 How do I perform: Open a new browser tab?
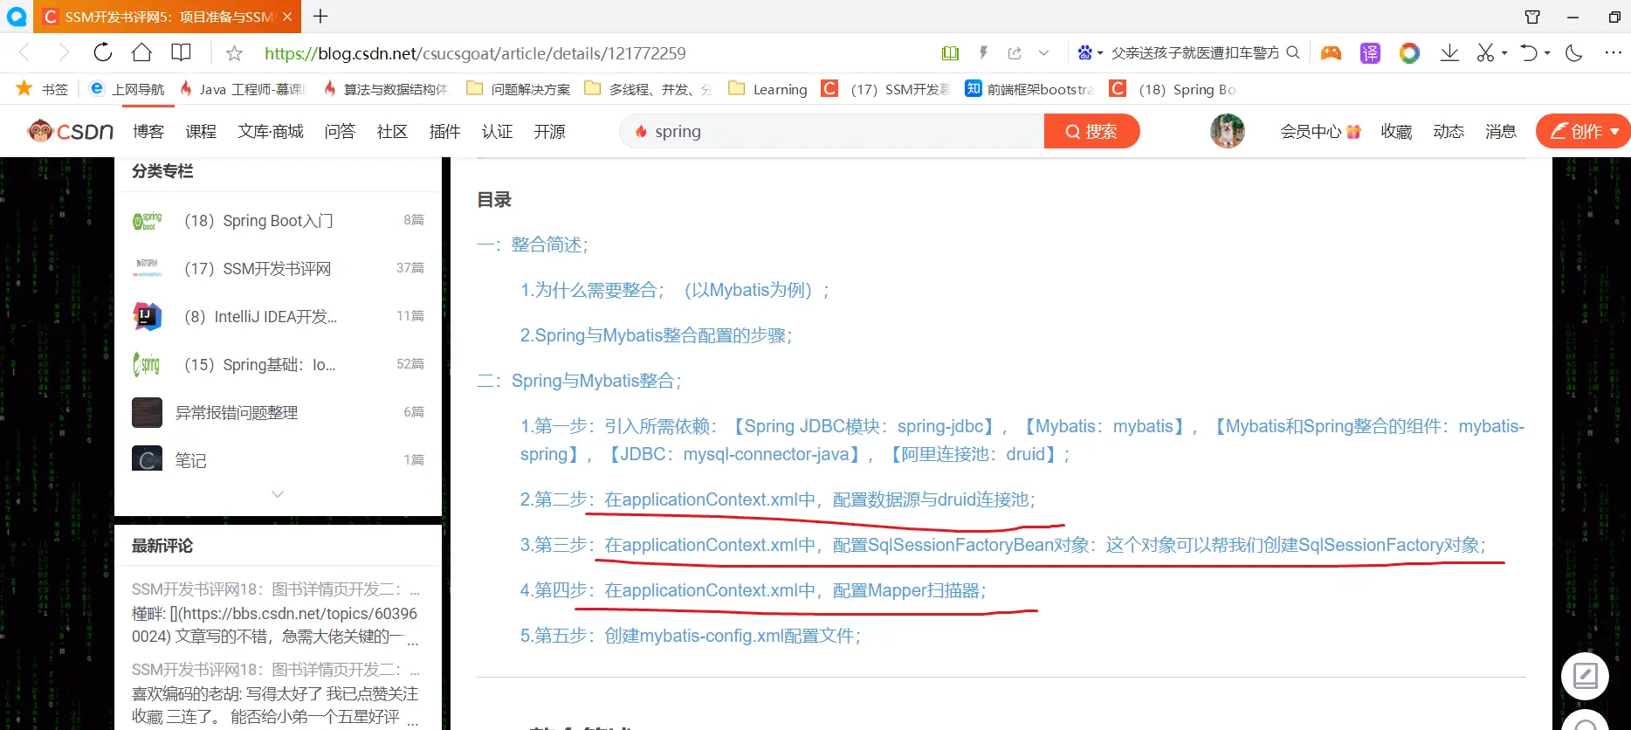tap(320, 17)
